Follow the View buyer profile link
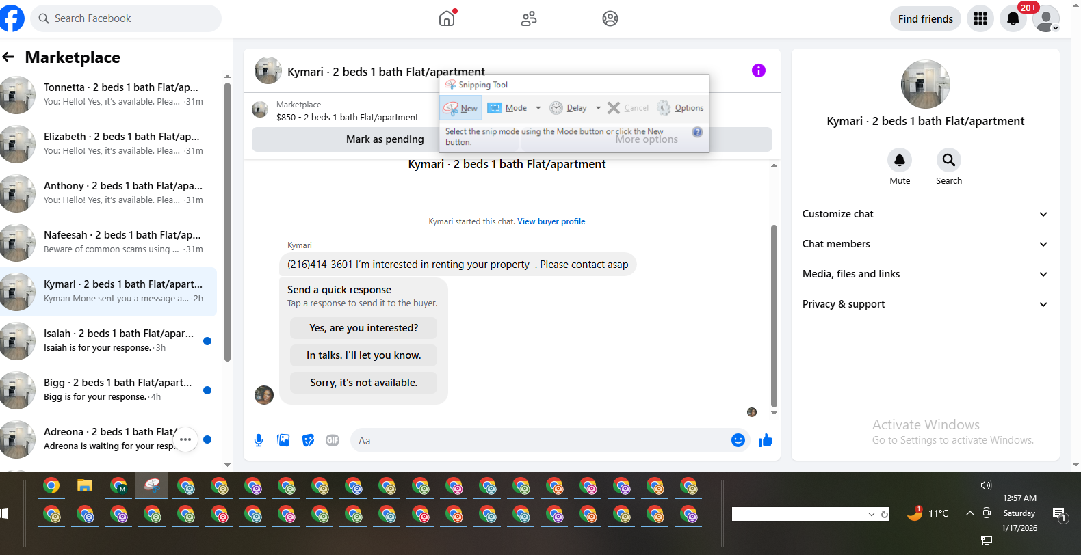 tap(551, 221)
